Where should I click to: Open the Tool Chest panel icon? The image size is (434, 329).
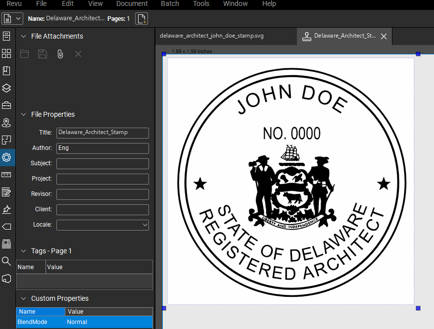[x=6, y=105]
